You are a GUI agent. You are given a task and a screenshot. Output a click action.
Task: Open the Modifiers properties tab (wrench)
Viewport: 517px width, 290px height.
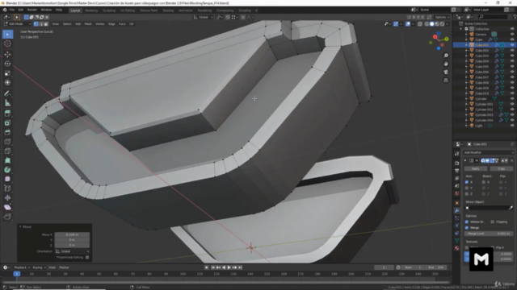tap(456, 210)
